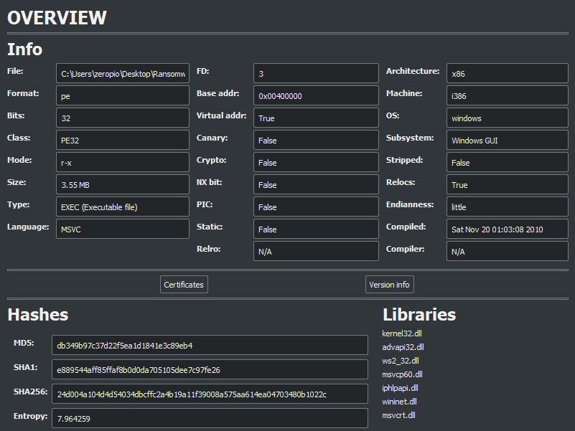Click the Compiled date field
Viewport: 575px width, 431px height.
507,229
